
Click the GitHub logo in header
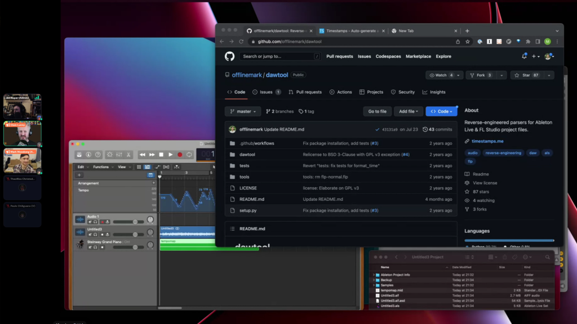[x=229, y=56]
